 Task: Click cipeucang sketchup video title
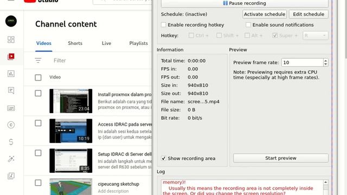pyautogui.click(x=118, y=184)
